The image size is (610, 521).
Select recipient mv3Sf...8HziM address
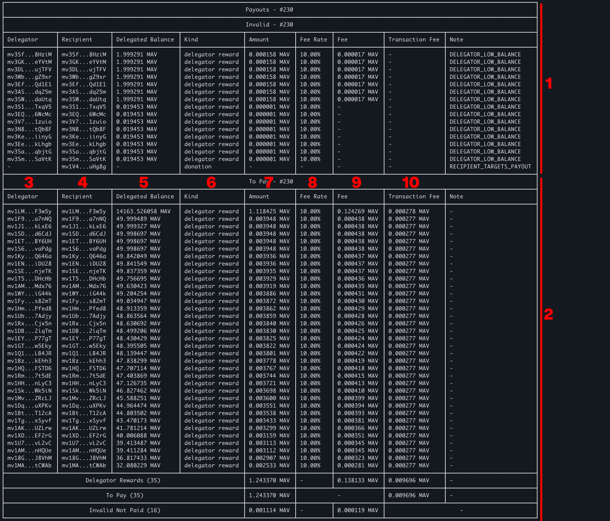pos(84,54)
